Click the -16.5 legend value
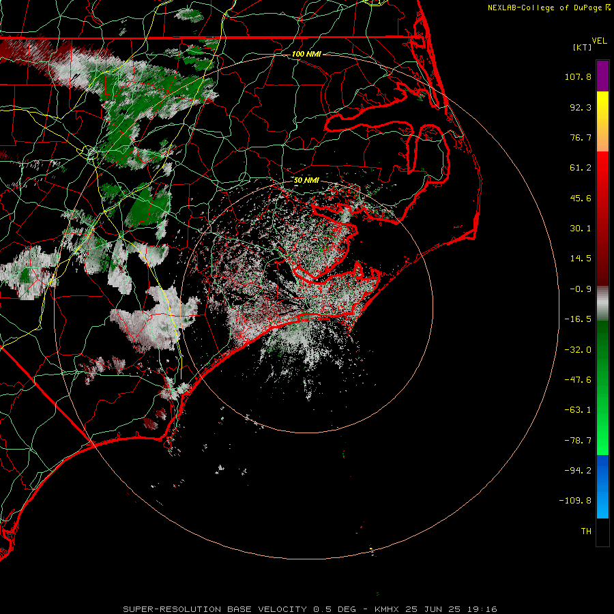 click(578, 319)
